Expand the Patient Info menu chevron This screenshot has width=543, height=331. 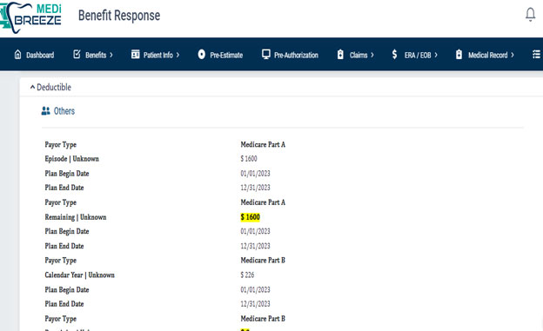178,55
